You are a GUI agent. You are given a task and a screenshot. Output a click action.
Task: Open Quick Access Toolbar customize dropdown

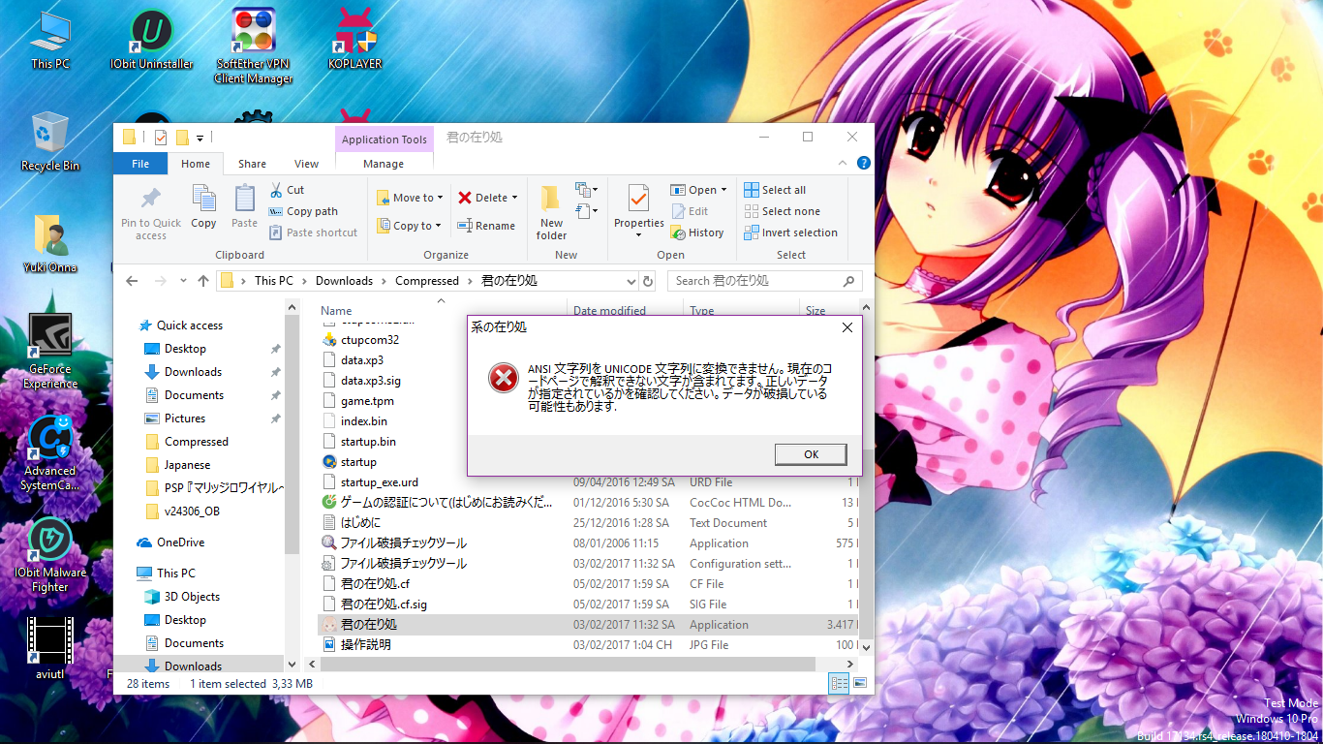pyautogui.click(x=200, y=138)
